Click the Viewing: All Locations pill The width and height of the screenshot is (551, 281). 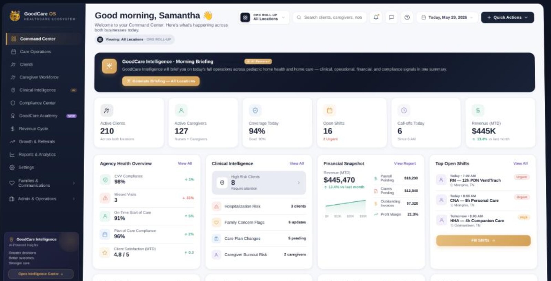coord(135,39)
